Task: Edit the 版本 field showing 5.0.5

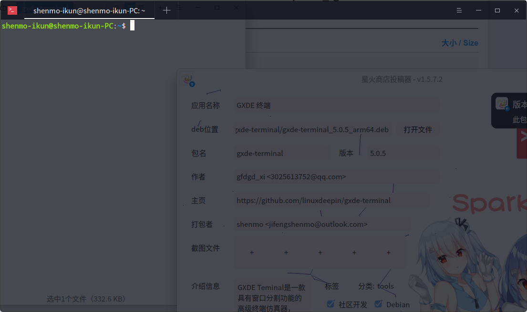Action: (403, 154)
